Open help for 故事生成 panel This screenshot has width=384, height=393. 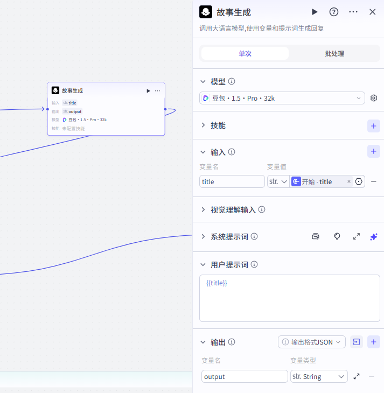pos(333,12)
